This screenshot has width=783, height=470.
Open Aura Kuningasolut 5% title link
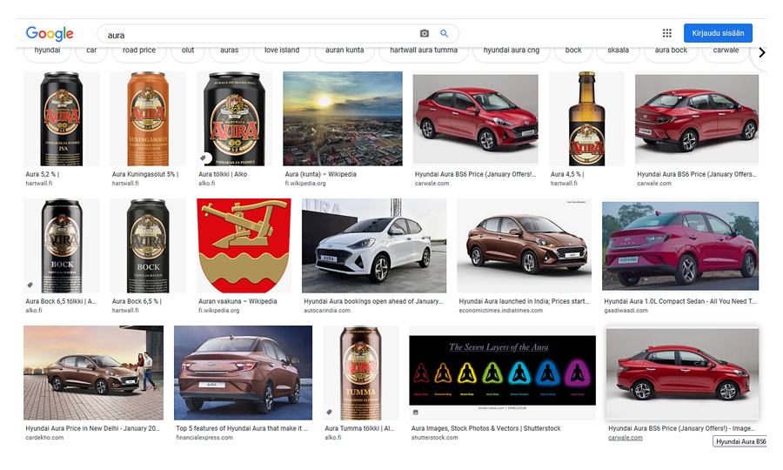(x=145, y=174)
